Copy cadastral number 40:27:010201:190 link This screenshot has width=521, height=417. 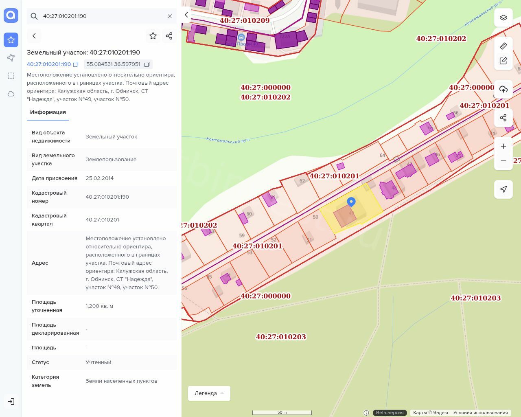pyautogui.click(x=76, y=64)
